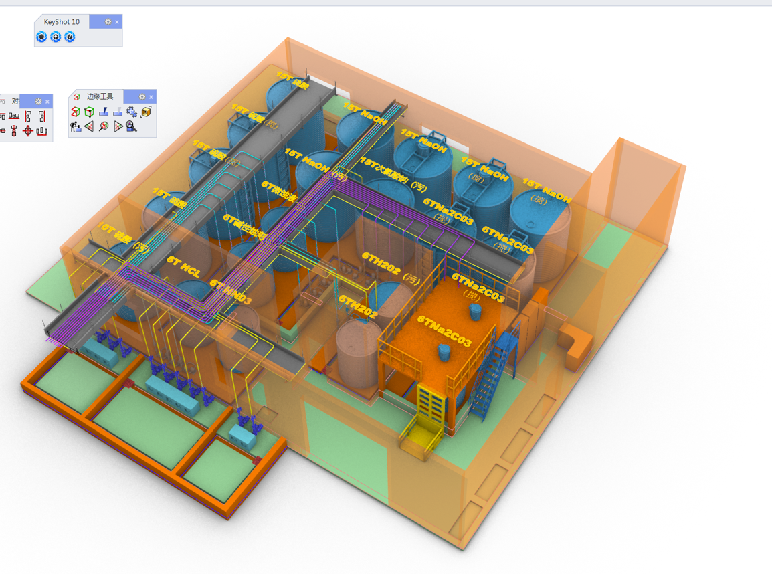This screenshot has height=574, width=772.
Task: Open the 边缘工具 panel gear options menu
Action: tap(142, 97)
